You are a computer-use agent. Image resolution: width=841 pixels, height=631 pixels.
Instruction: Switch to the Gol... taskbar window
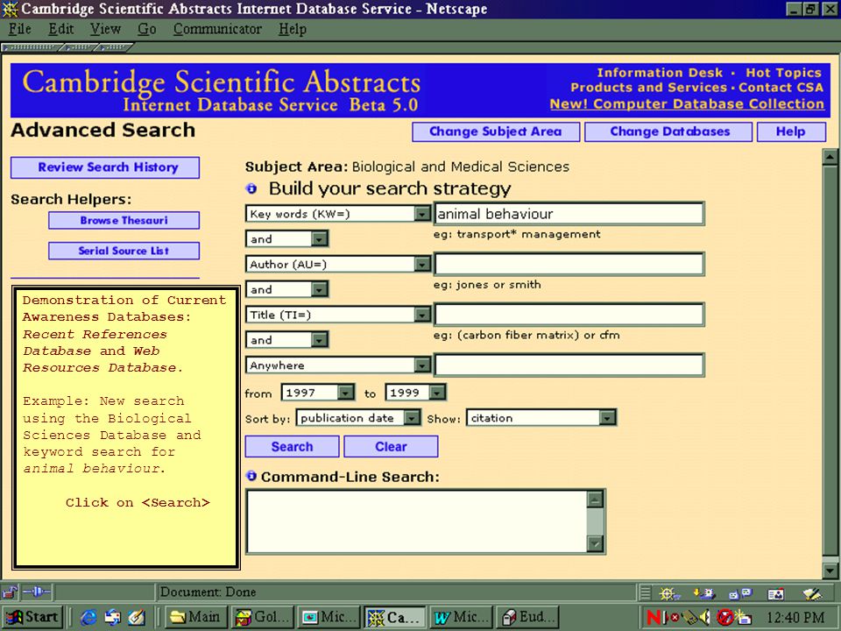[263, 618]
